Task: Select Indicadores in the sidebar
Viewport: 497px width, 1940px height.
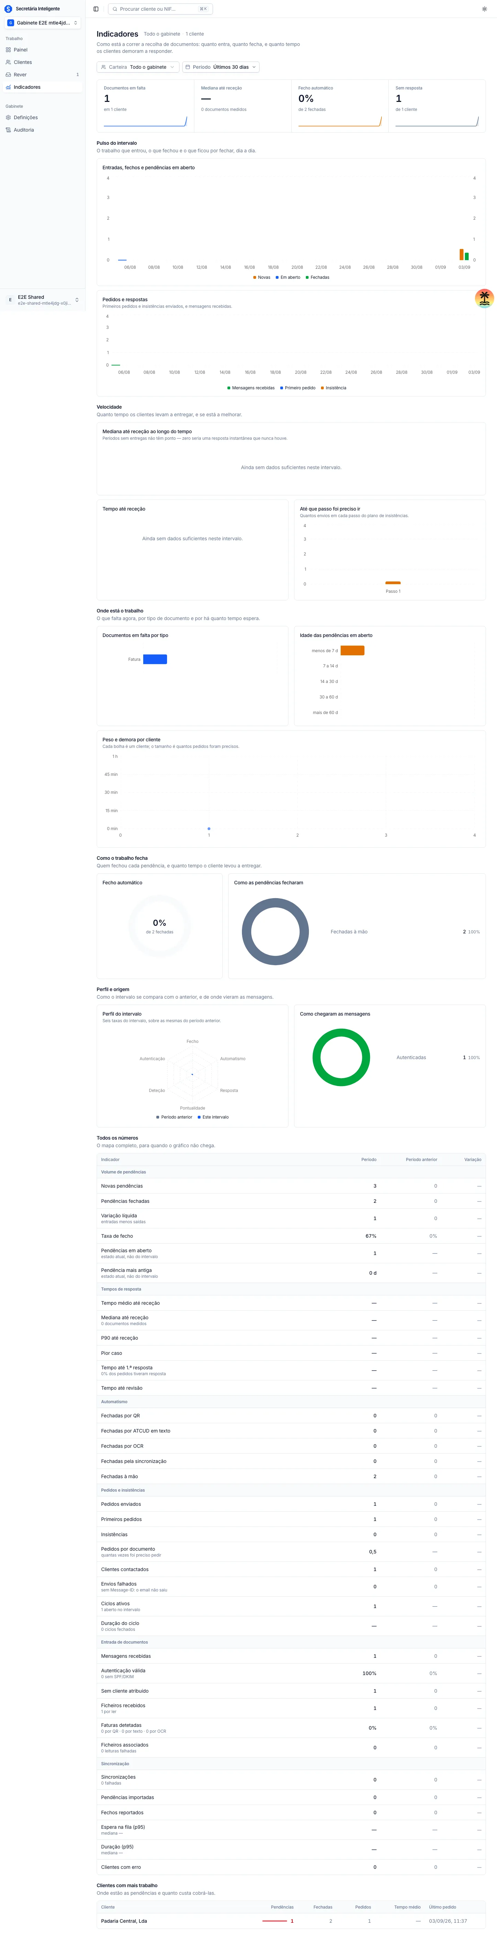Action: tap(42, 87)
